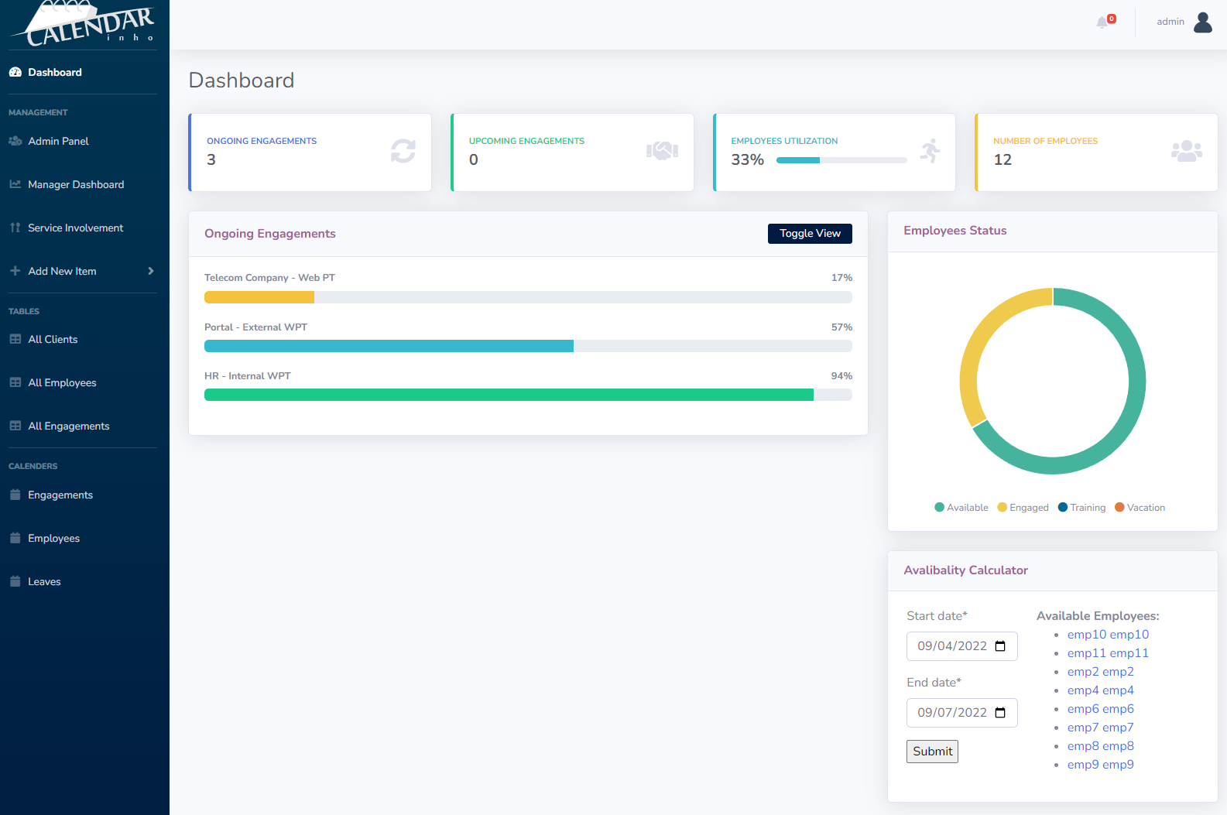Click the Engagements calendar icon
Image resolution: width=1227 pixels, height=815 pixels.
[x=15, y=495]
